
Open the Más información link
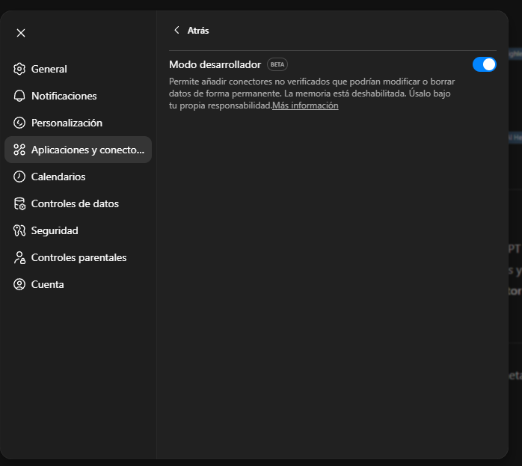(305, 105)
